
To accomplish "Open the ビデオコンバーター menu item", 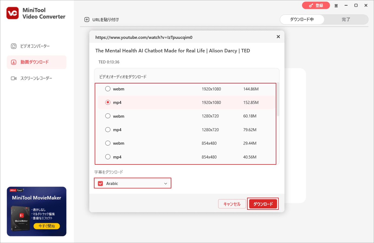I will click(37, 46).
